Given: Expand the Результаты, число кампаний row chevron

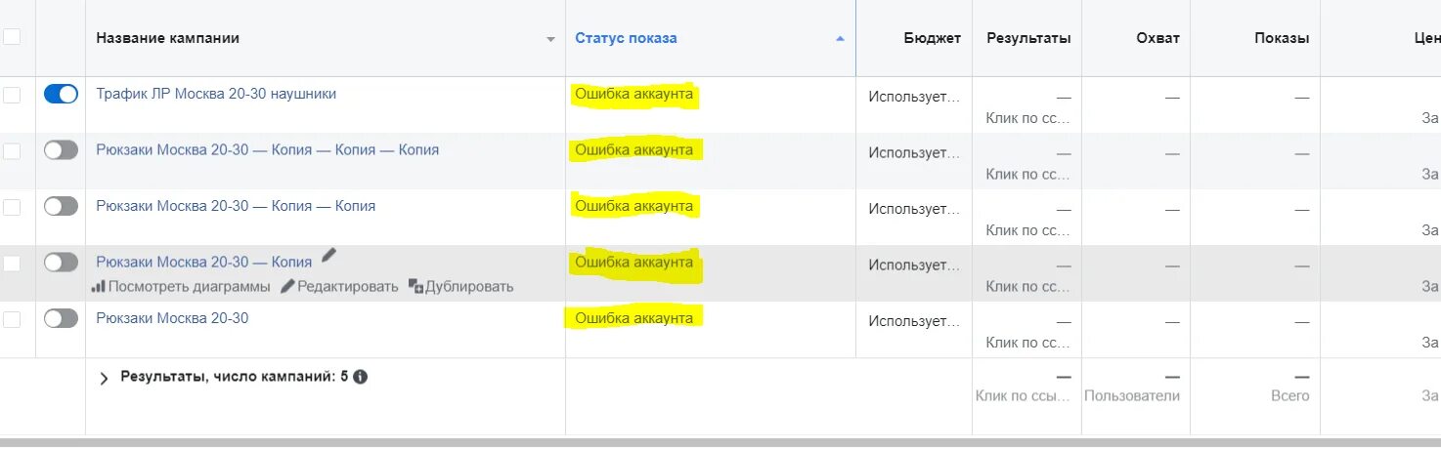Looking at the screenshot, I should (105, 378).
